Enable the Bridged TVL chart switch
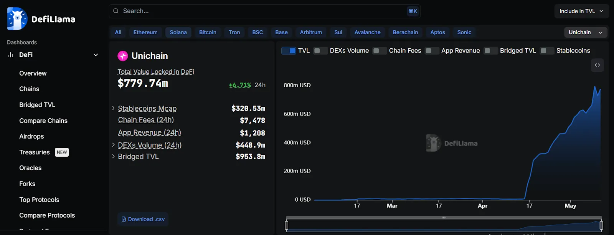614x235 pixels. tap(491, 51)
